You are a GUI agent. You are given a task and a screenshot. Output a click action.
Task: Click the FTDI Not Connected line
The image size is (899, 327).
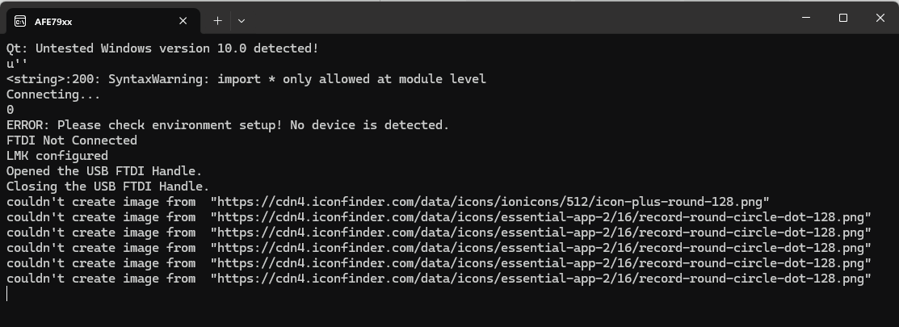pyautogui.click(x=72, y=140)
